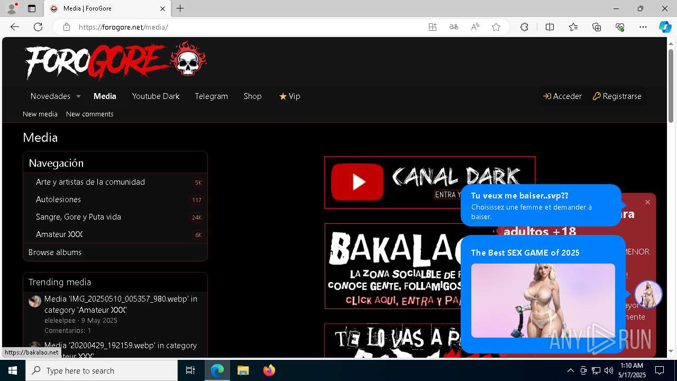Open the Shop menu item
This screenshot has height=381, width=677.
click(x=252, y=96)
